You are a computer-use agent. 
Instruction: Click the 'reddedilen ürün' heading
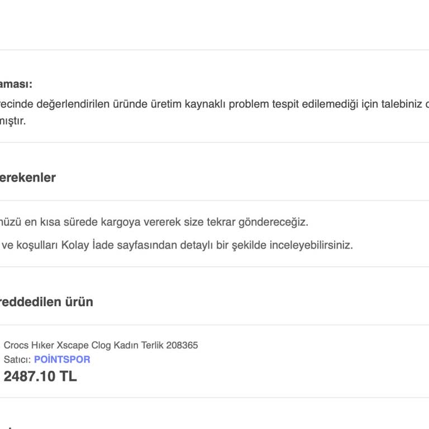[46, 302]
